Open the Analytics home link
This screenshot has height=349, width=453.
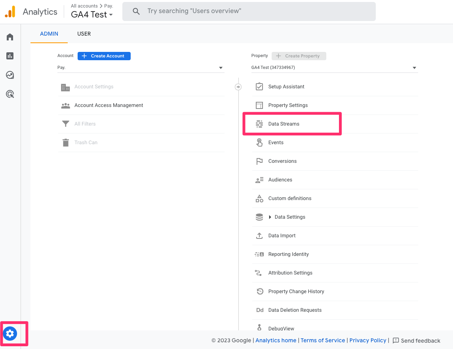[276, 341]
